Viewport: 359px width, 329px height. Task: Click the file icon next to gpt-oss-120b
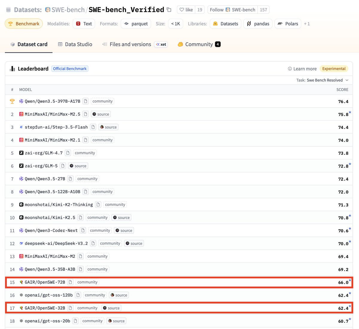(78, 295)
